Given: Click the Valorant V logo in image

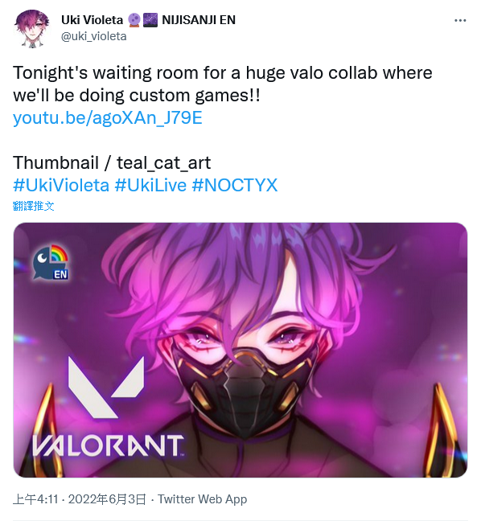Looking at the screenshot, I should 106,388.
